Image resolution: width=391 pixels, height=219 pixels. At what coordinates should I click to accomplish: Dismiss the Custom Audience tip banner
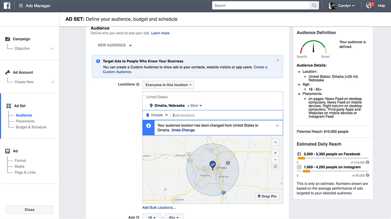(278, 60)
